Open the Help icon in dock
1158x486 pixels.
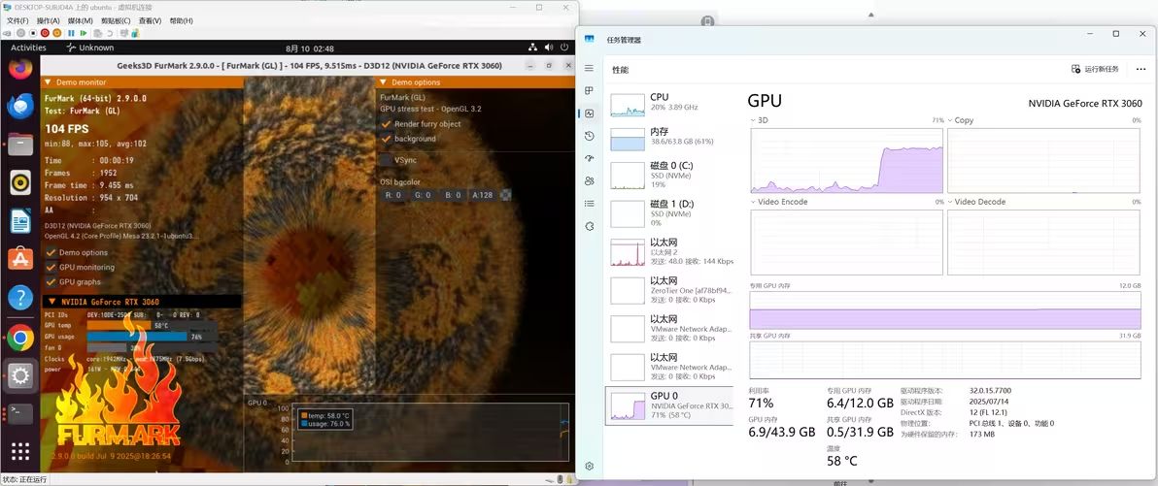[x=20, y=298]
